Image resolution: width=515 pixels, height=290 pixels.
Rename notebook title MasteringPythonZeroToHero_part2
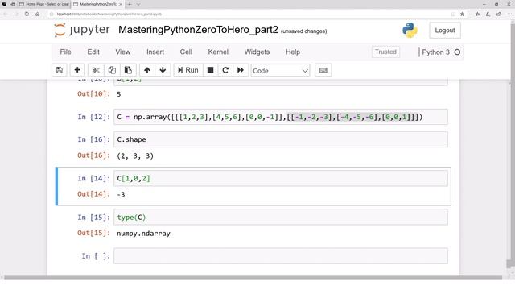[198, 30]
